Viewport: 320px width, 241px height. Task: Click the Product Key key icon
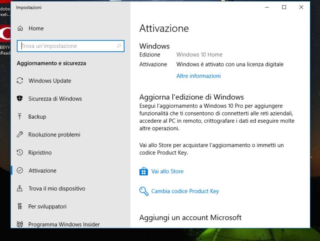144,191
